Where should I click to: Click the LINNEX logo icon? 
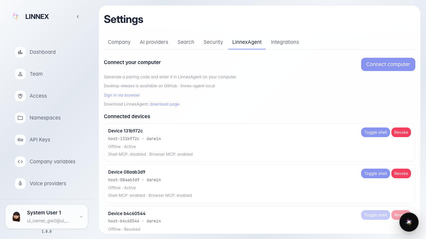coord(15,17)
